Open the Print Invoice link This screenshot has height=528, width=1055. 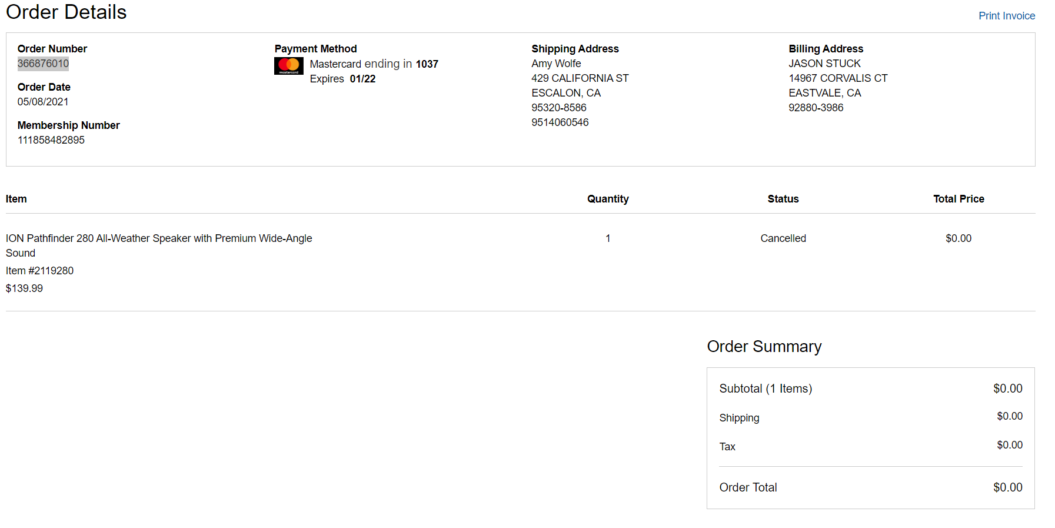[x=1007, y=16]
